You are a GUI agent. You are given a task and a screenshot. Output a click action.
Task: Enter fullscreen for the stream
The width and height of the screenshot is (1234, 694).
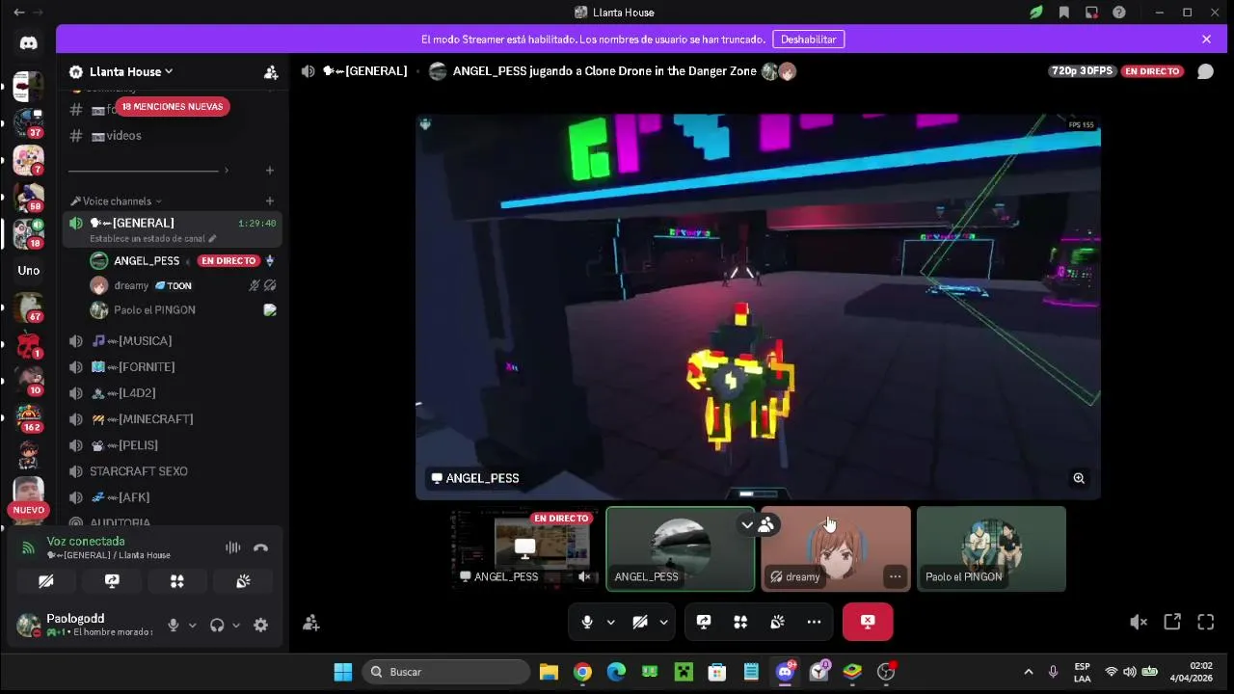coord(1206,623)
